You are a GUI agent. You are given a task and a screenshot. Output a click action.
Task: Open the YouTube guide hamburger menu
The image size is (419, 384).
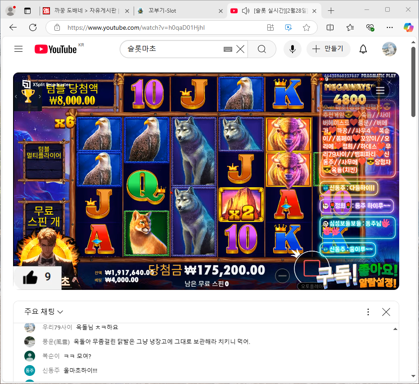pyautogui.click(x=18, y=49)
